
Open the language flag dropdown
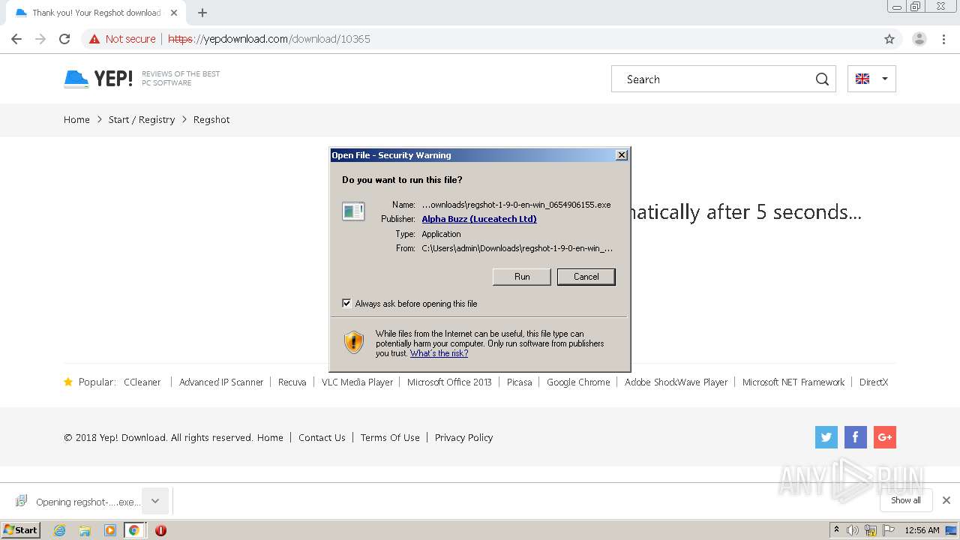point(871,79)
